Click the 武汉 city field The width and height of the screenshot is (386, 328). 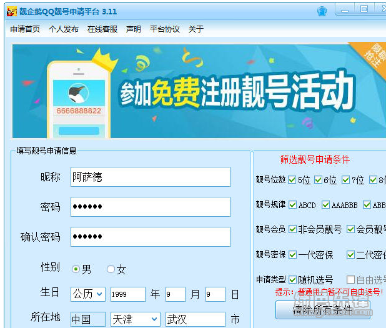[x=195, y=319]
